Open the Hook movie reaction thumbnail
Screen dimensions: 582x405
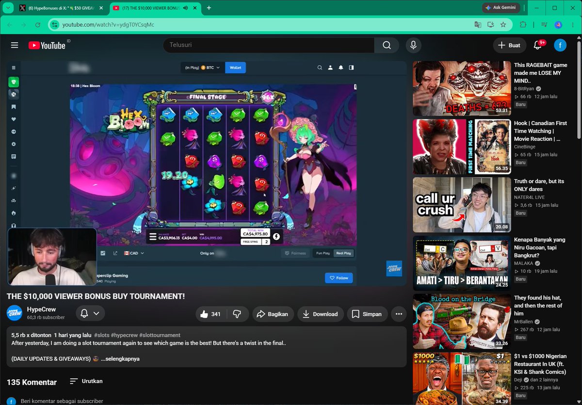pos(462,146)
